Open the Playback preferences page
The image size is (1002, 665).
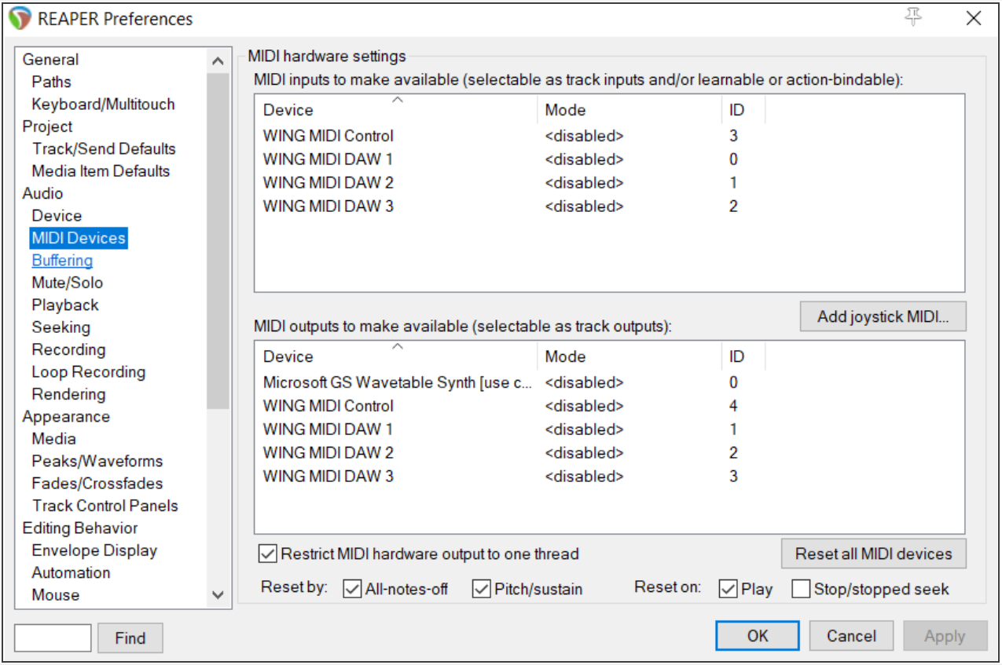[x=65, y=305]
